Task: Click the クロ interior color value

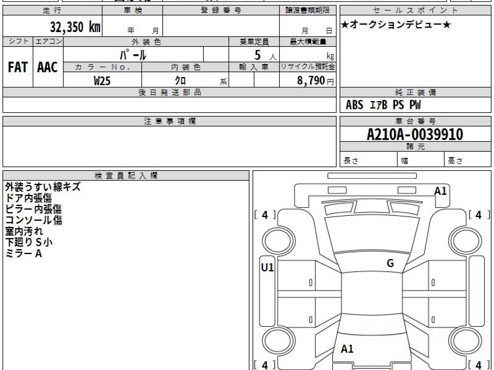Action: pos(180,81)
